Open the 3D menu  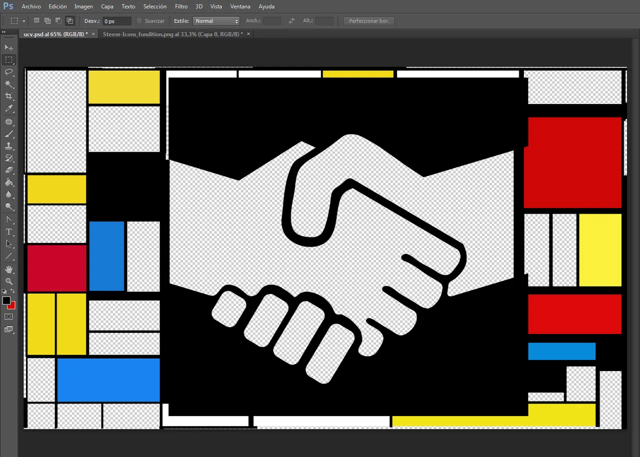(199, 6)
